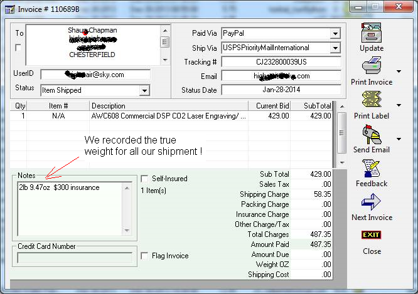The width and height of the screenshot is (418, 294).
Task: Open Feedback via its icon
Action: 371,168
